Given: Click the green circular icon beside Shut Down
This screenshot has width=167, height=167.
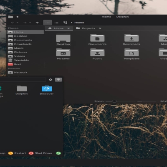Looking at the screenshot, I should [x=58, y=153].
